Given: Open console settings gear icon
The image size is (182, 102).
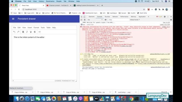Looking at the screenshot, I should [171, 20].
